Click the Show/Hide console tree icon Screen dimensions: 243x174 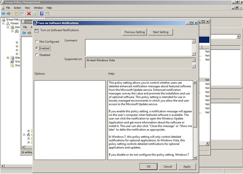click(x=22, y=13)
